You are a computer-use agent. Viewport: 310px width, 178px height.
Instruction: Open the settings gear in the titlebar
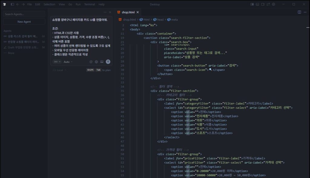click(x=274, y=4)
